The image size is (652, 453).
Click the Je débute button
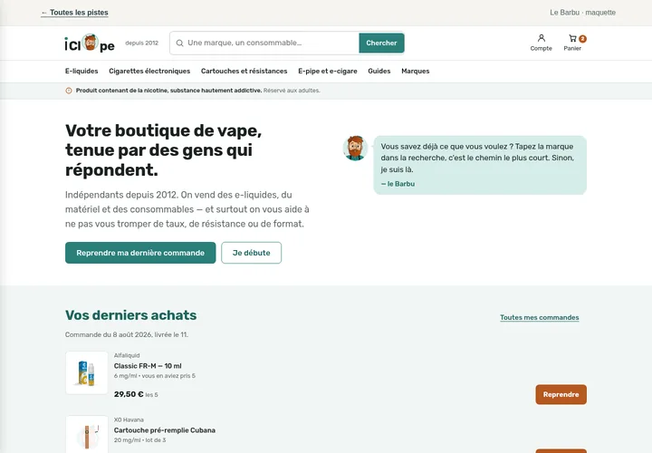tap(251, 253)
